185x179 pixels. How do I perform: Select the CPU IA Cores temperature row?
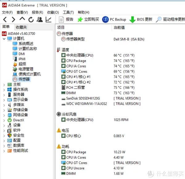coord(98,66)
